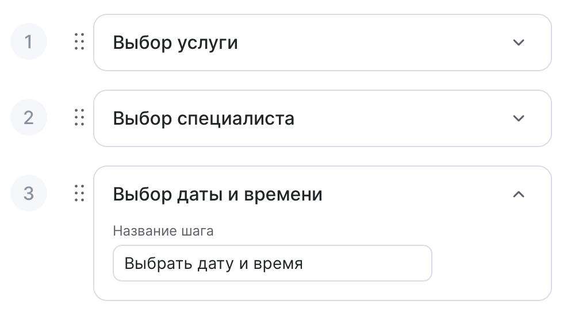Screen dimensions: 567x316
Task: Grab the drag handle for Выбор услуги
Action: point(80,43)
